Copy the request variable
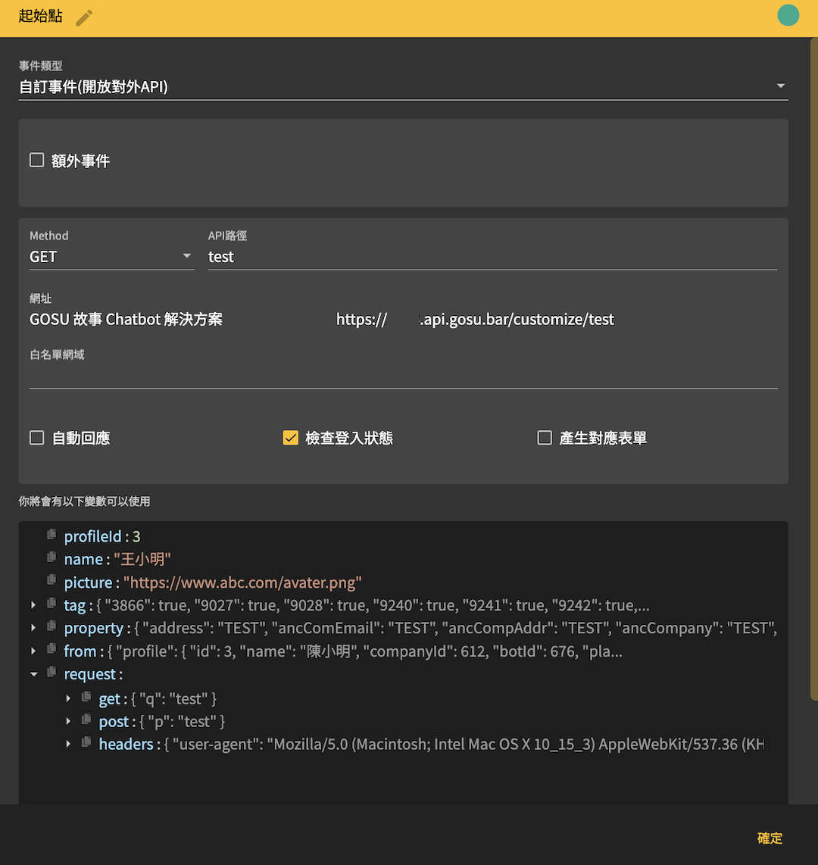818x865 pixels. click(x=52, y=672)
